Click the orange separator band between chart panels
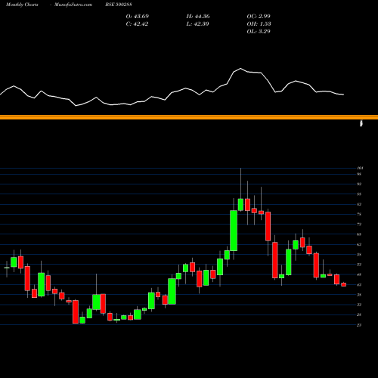Viewport: 378px width, 378px height. 189,117
